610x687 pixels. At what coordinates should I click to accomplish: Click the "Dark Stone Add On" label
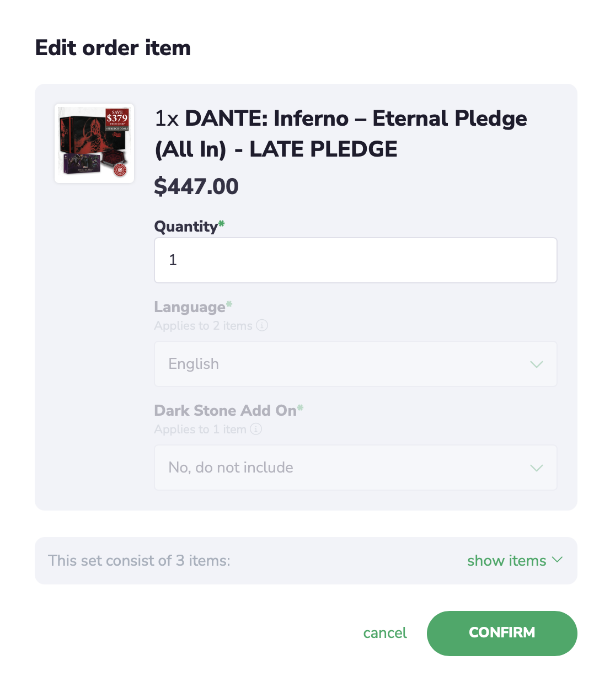click(x=225, y=410)
